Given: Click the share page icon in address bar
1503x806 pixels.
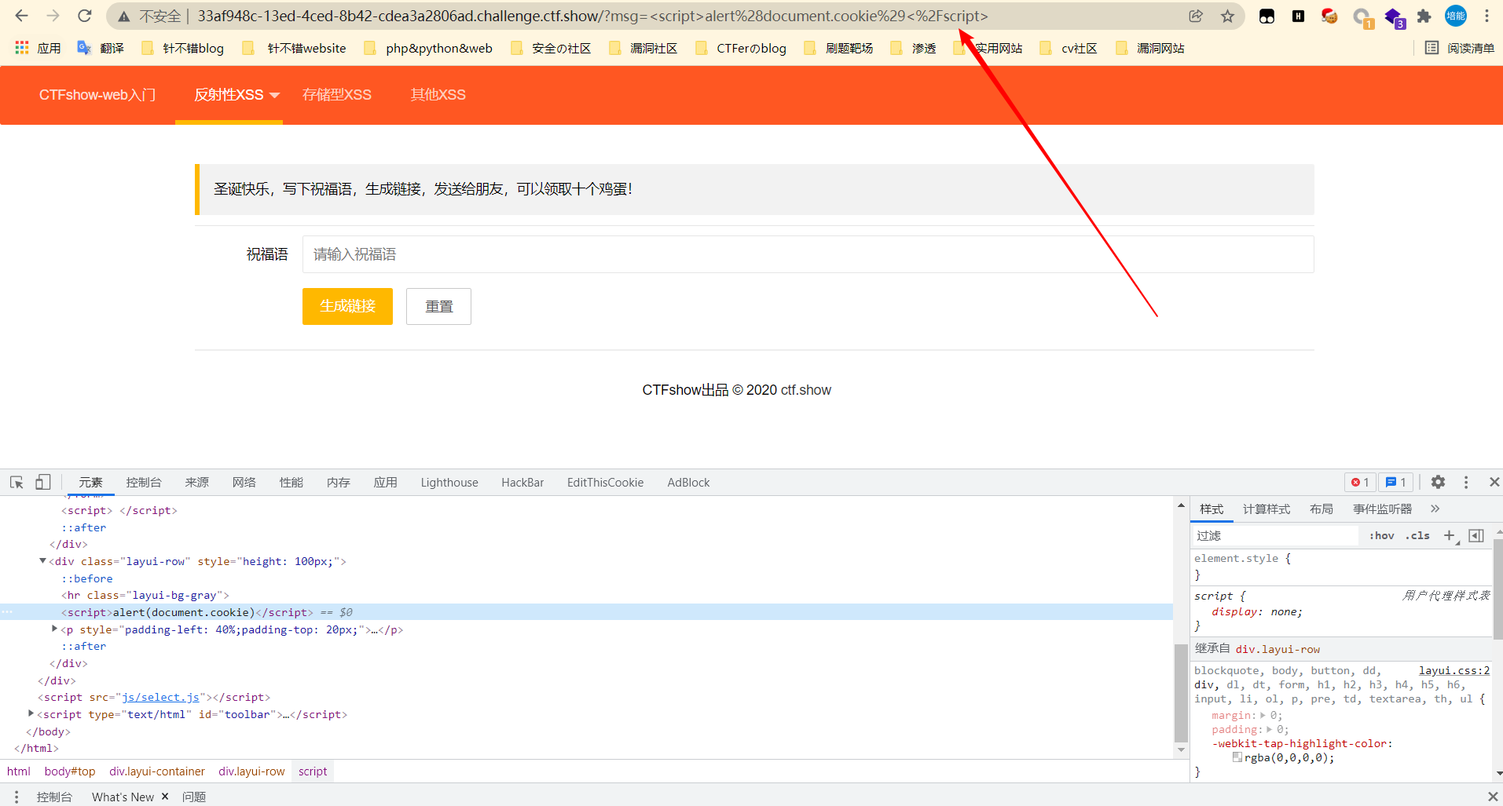Looking at the screenshot, I should (x=1196, y=16).
